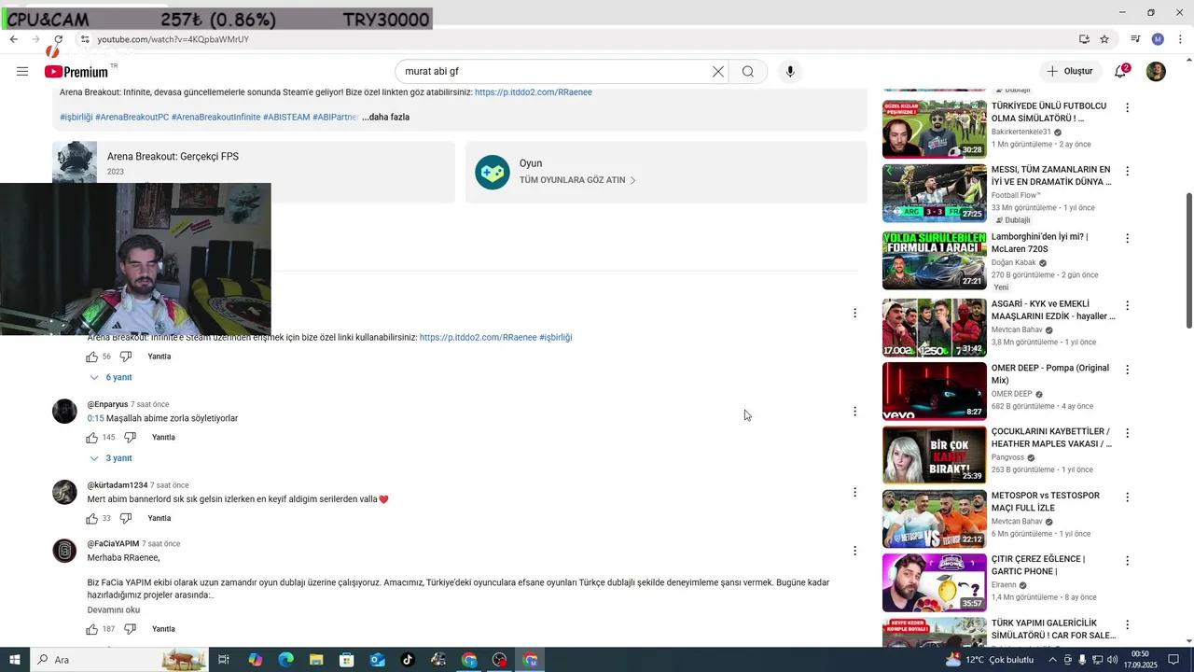Open the #ABISTEAM hashtag
The image size is (1194, 672).
coord(286,117)
